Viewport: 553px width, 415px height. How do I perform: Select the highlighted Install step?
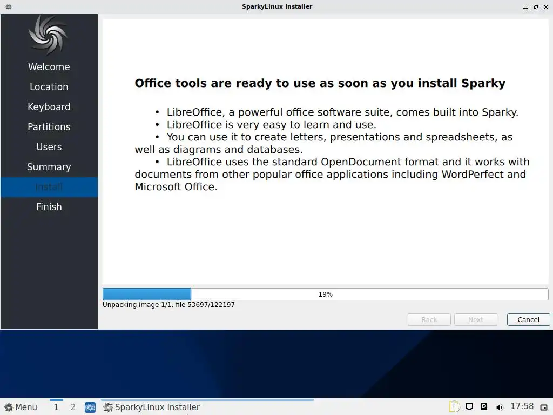point(49,187)
